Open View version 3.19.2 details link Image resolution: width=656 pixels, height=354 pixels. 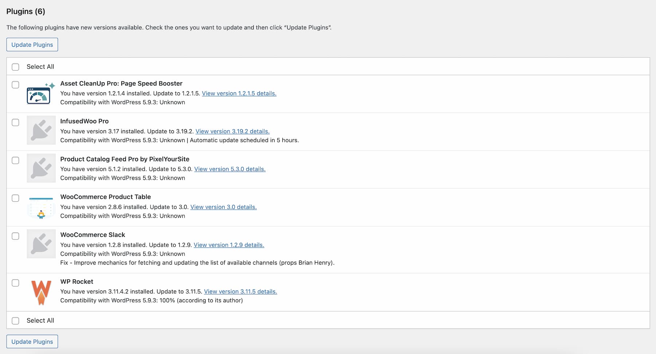click(x=233, y=131)
